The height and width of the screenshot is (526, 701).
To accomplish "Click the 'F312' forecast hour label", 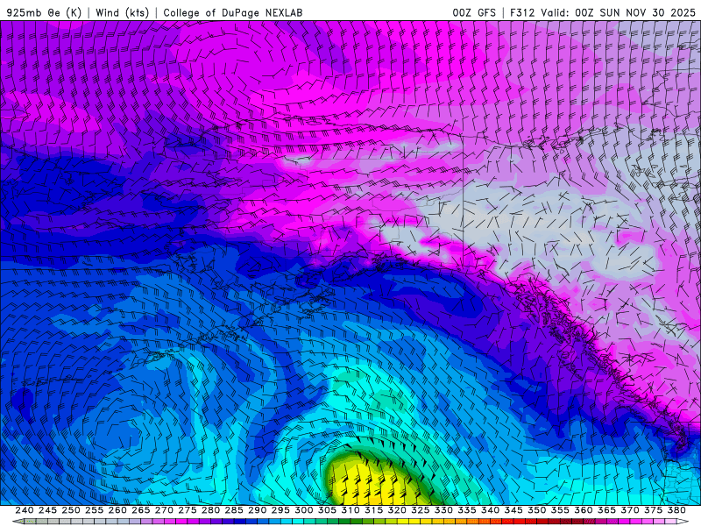I will tap(522, 12).
